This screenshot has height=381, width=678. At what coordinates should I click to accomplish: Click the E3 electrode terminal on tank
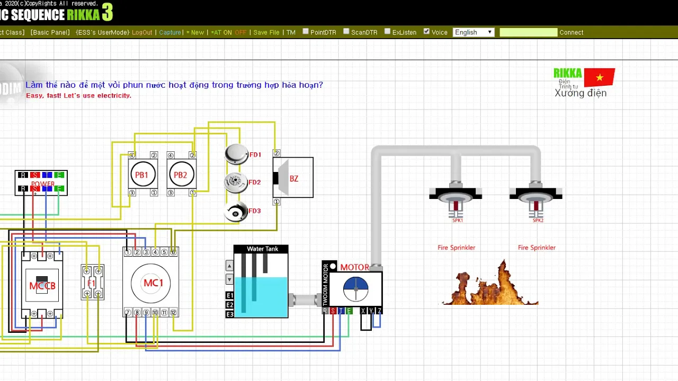229,314
